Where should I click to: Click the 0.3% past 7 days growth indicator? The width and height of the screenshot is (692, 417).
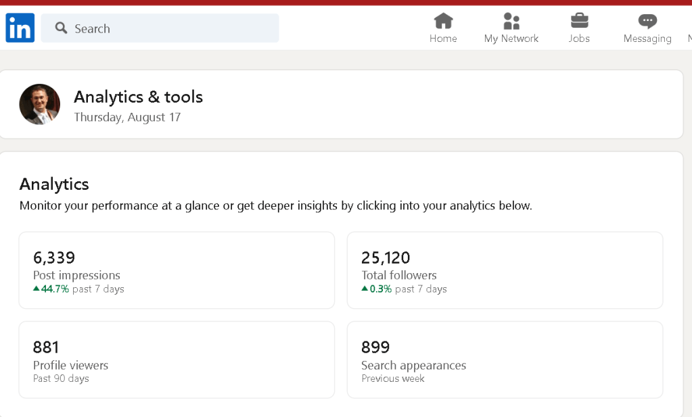(405, 289)
